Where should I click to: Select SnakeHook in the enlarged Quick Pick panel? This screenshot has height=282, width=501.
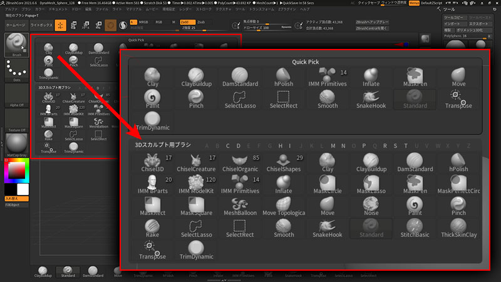(371, 100)
